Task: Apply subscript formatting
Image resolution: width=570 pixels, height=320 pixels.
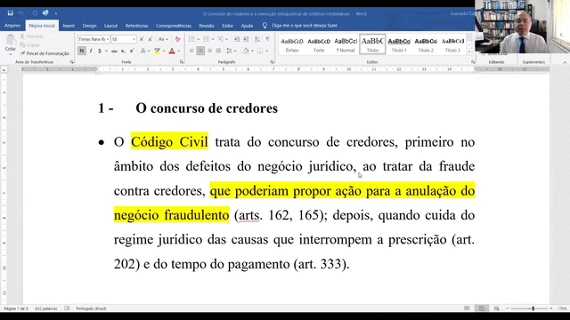Action: pos(123,52)
